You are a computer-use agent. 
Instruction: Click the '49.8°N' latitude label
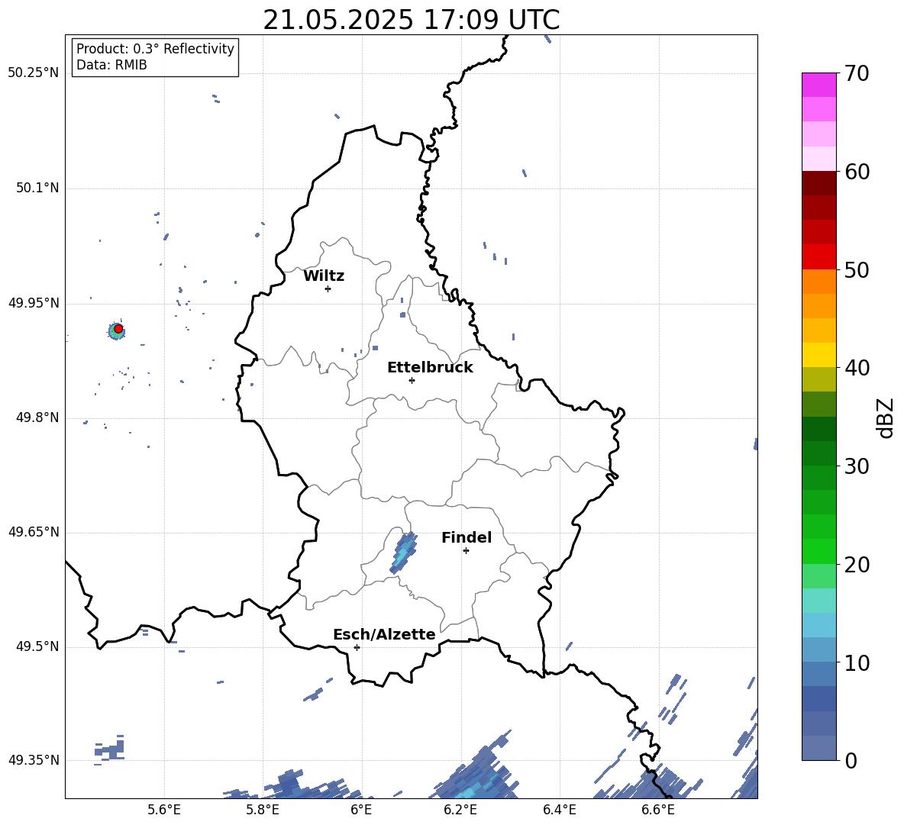pyautogui.click(x=37, y=417)
